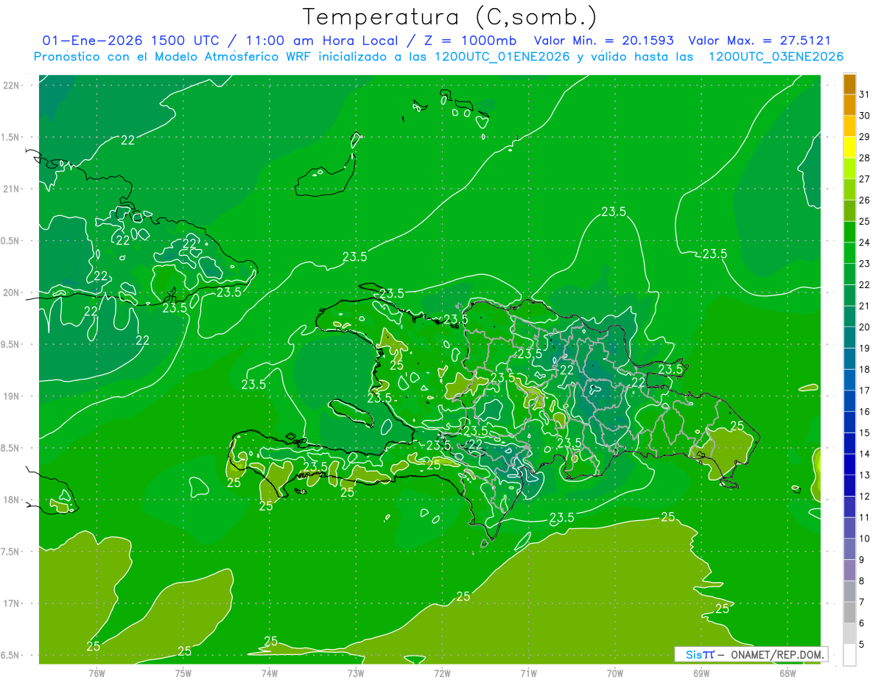
Task: Click the 7 value on the color scale
Action: click(862, 602)
